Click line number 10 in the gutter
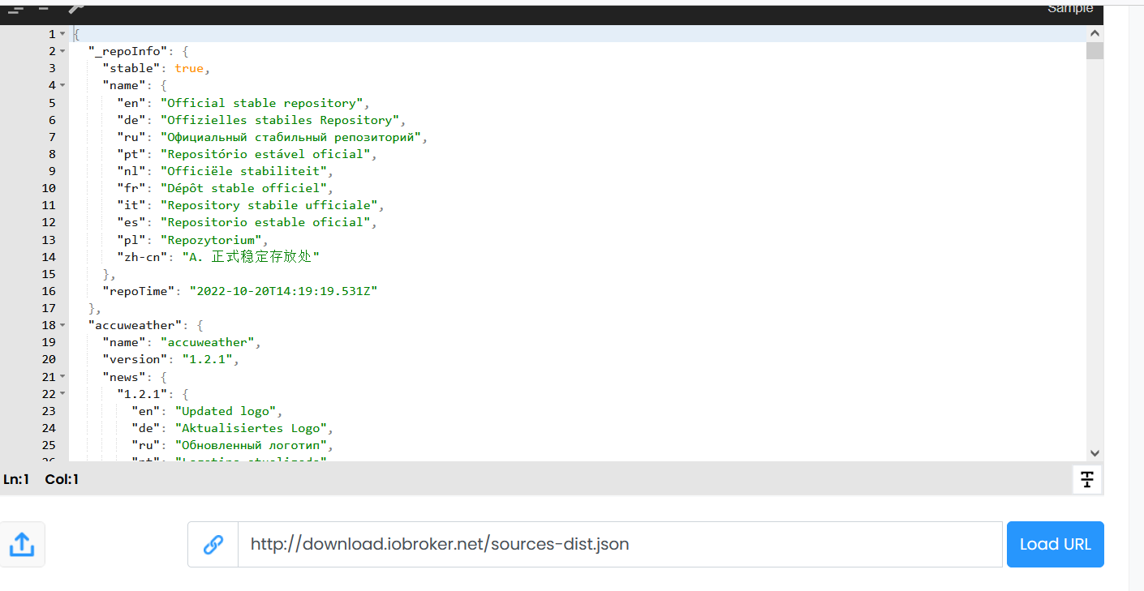This screenshot has height=591, width=1144. (x=49, y=188)
